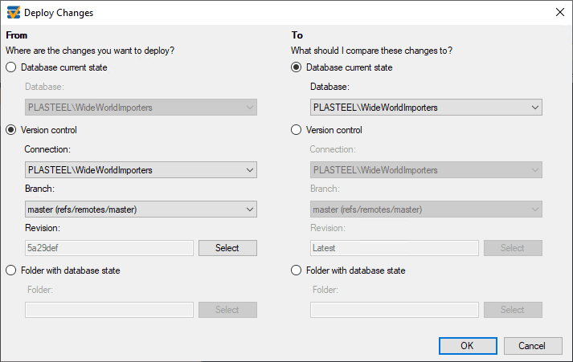Click the Deploy Changes app icon in title bar

click(x=14, y=13)
